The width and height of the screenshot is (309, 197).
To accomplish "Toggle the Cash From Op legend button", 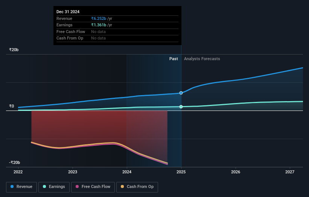I will click(137, 187).
